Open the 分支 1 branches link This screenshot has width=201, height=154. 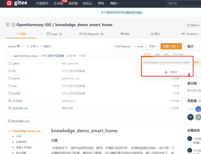[32, 46]
